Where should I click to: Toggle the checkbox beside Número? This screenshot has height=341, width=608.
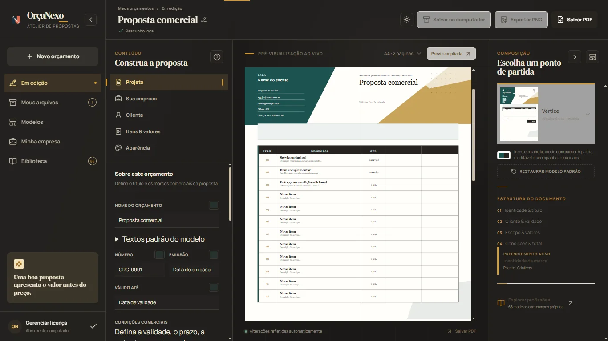click(x=159, y=254)
